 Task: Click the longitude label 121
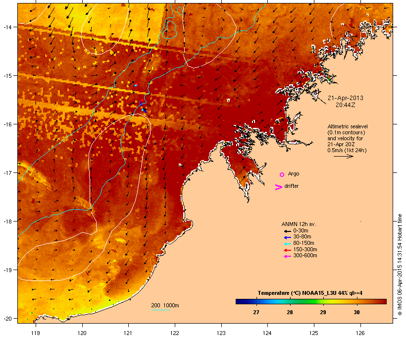pyautogui.click(x=128, y=333)
